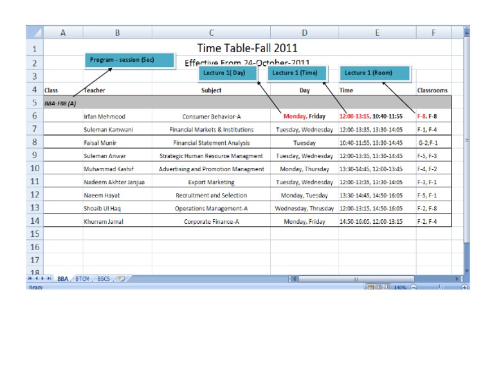Click the horizontal scrollbar thumb

pos(356,278)
